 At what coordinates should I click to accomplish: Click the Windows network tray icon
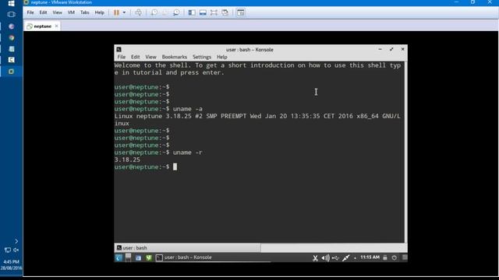coord(7,250)
